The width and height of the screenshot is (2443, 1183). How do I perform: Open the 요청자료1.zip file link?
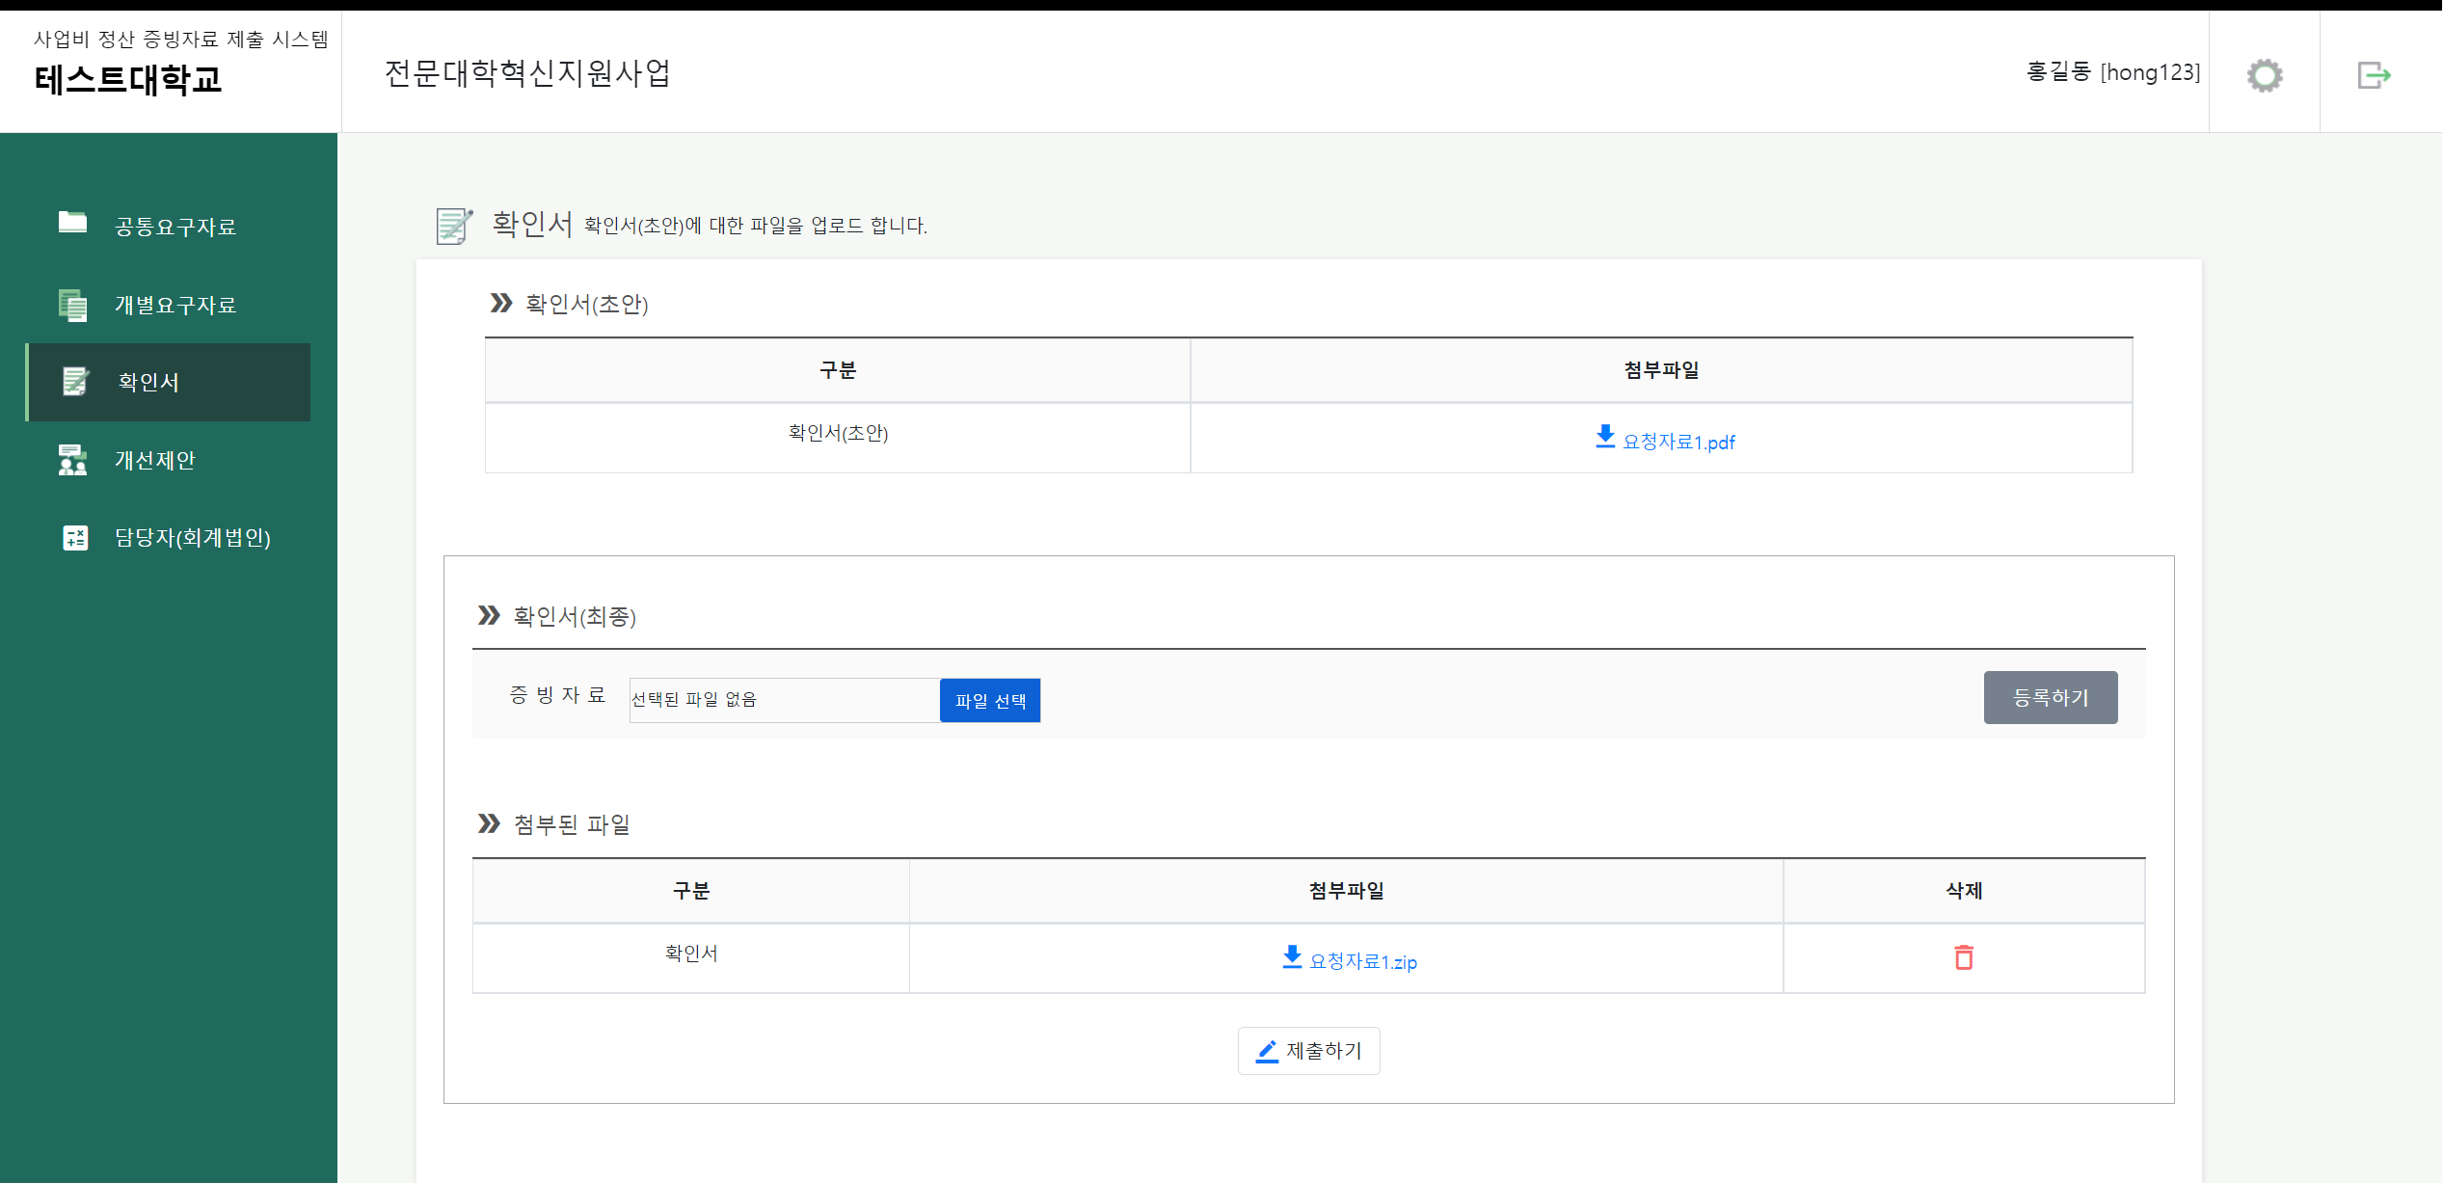[1362, 961]
